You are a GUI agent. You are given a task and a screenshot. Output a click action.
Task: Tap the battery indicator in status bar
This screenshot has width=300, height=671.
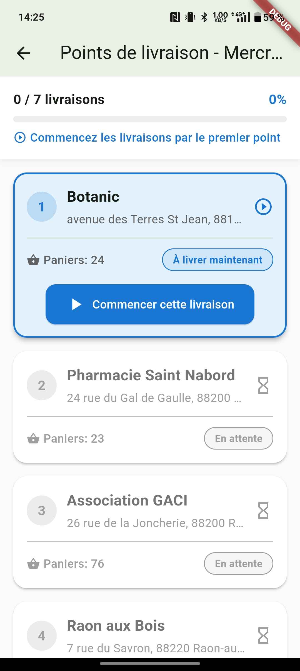258,17
